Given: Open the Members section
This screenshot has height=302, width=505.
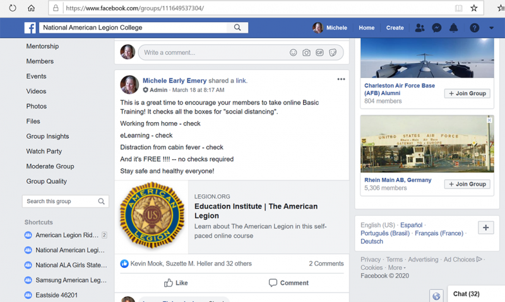Looking at the screenshot, I should coord(40,61).
